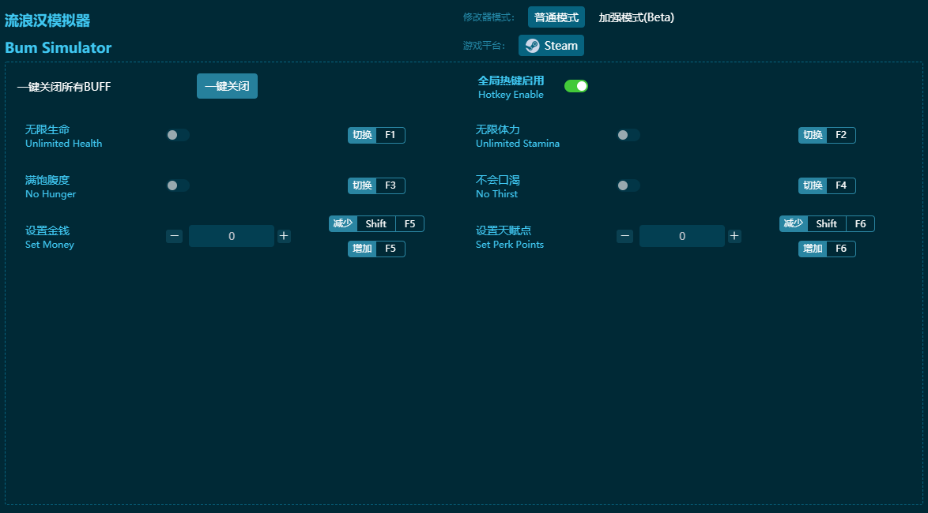Click the Bum Simulator title

(58, 48)
